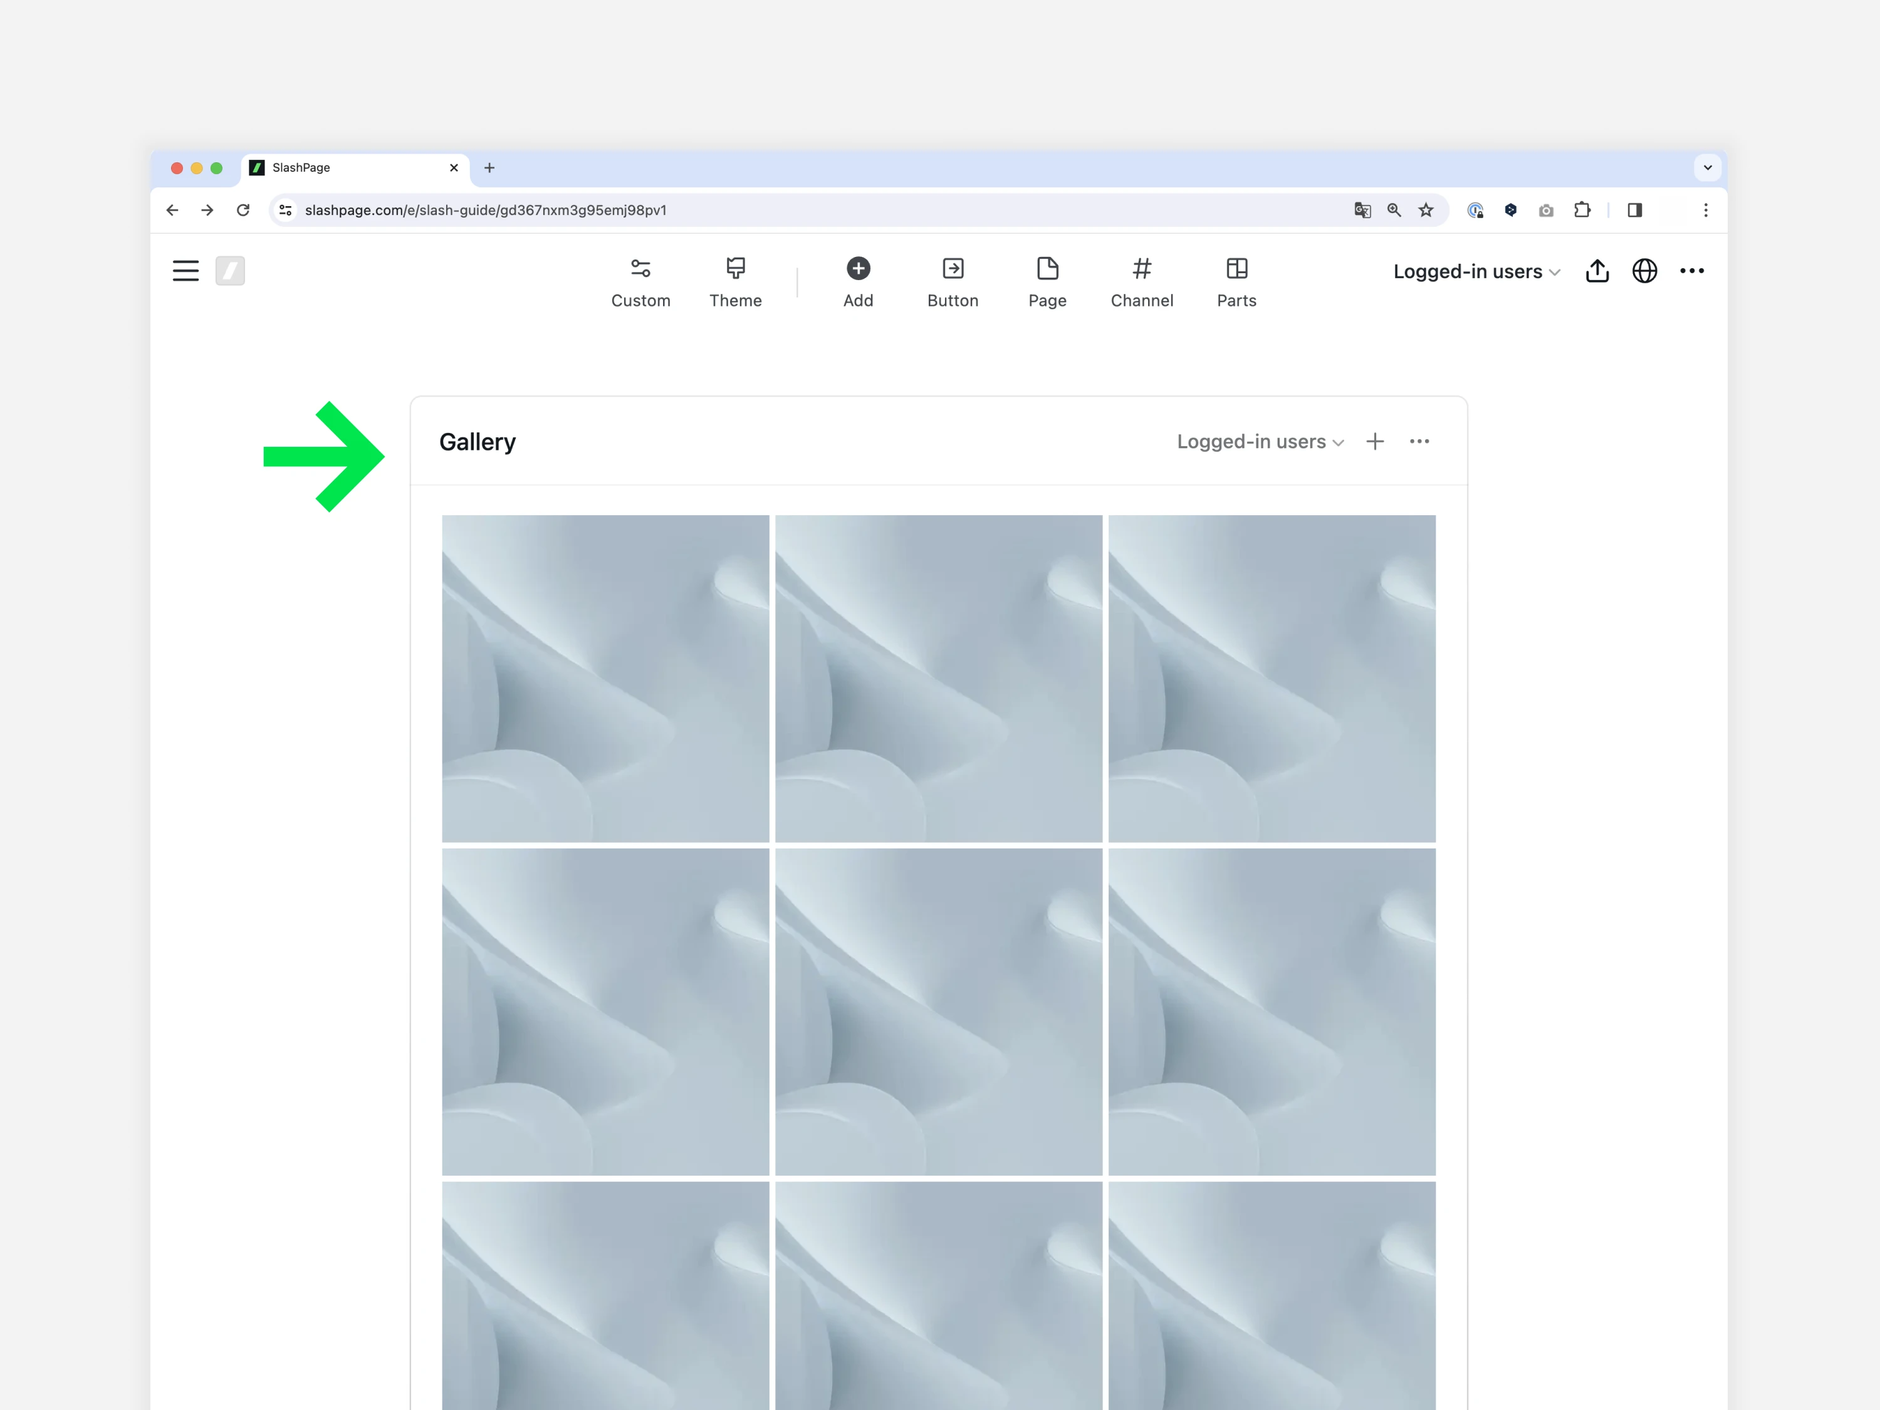Click the Add block button
The width and height of the screenshot is (1880, 1410).
click(x=859, y=284)
